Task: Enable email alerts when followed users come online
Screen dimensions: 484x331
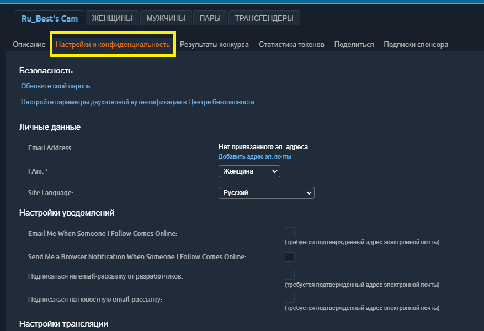Action: [x=289, y=232]
